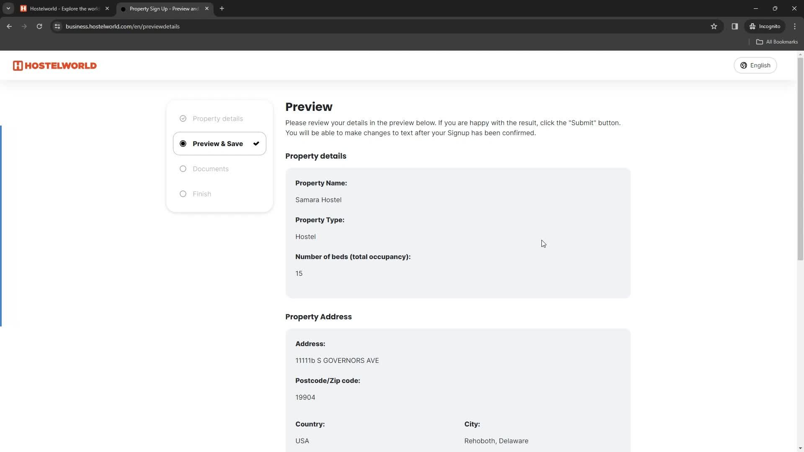Click the reload page icon
Screen dimensions: 804x452
(39, 26)
